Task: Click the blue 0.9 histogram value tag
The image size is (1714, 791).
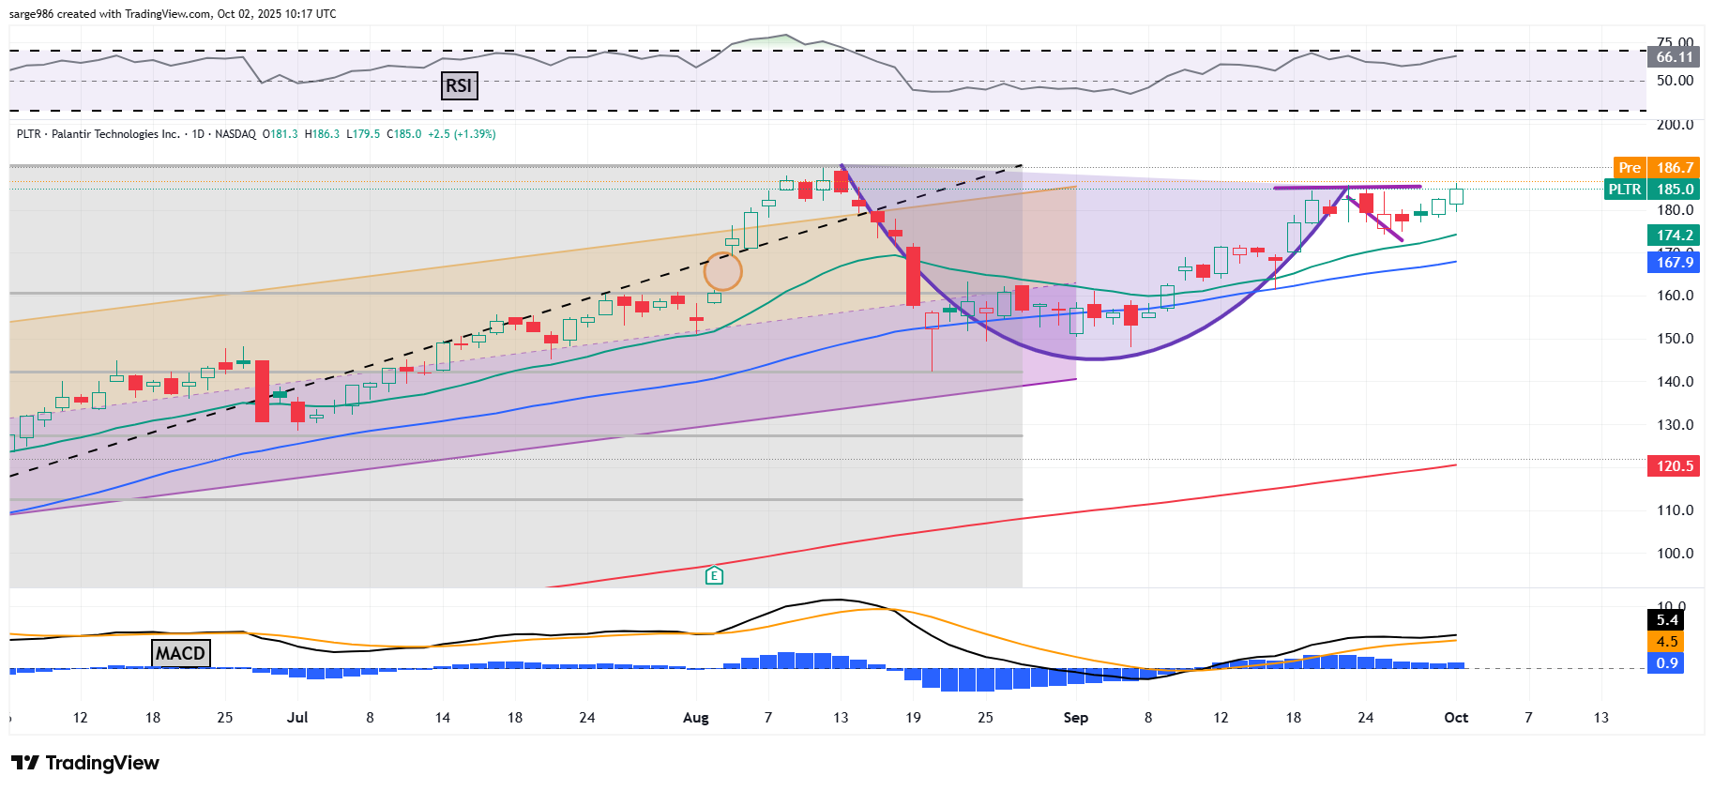Action: tap(1666, 663)
